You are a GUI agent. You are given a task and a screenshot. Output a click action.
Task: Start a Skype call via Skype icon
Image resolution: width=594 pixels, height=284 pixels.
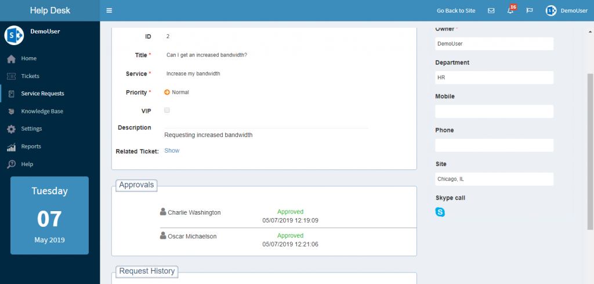(x=440, y=212)
